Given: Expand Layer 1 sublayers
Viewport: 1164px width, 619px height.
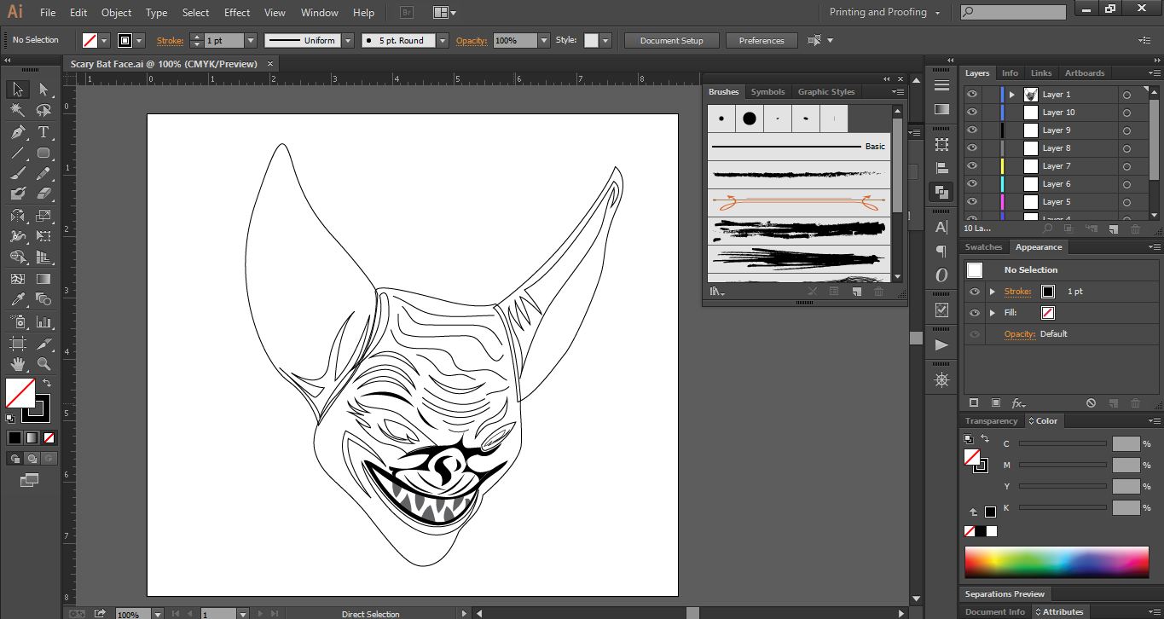Looking at the screenshot, I should pos(1012,95).
